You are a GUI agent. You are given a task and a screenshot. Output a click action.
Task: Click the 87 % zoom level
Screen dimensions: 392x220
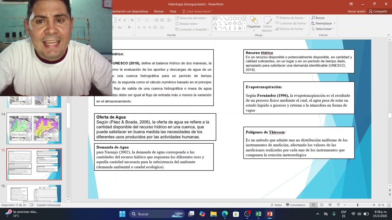coord(381,205)
